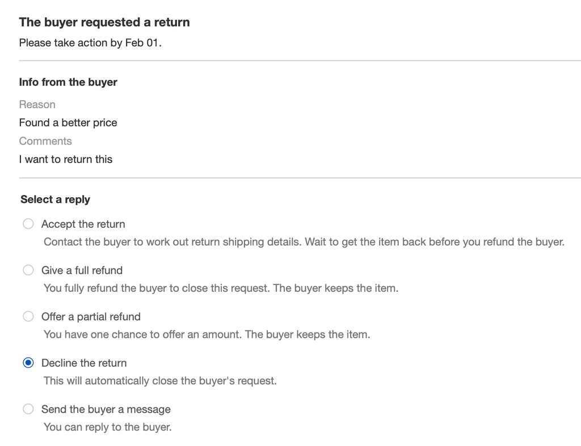Screen dimensions: 581x446
Task: Click the 'Accept the return' option label
Action: [83, 224]
